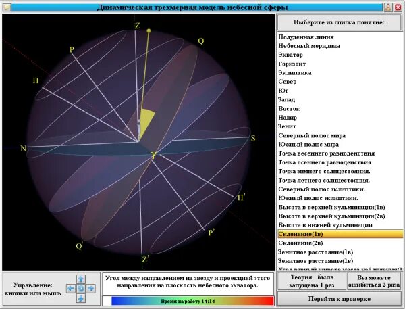Click the γ vernal equinox symbol
The image size is (405, 309).
coord(153,155)
